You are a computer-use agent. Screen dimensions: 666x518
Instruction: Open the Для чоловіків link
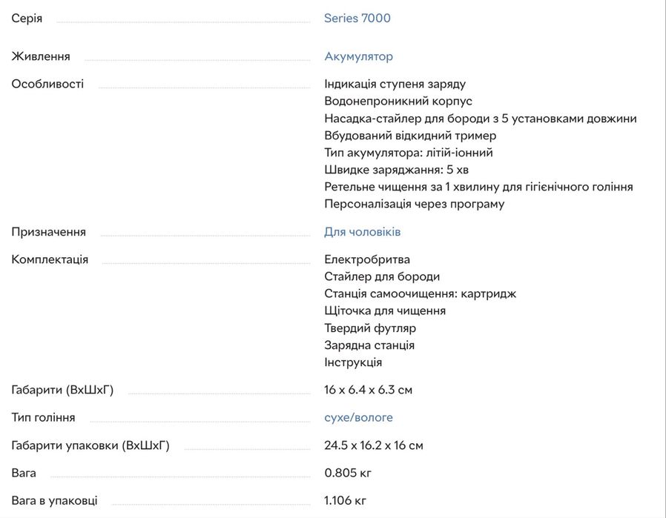coord(362,232)
